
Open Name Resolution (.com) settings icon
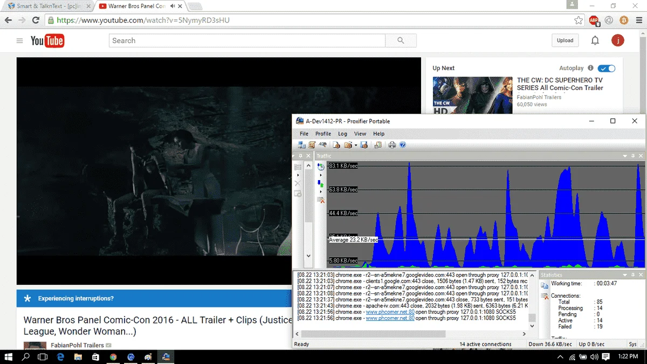point(322,145)
